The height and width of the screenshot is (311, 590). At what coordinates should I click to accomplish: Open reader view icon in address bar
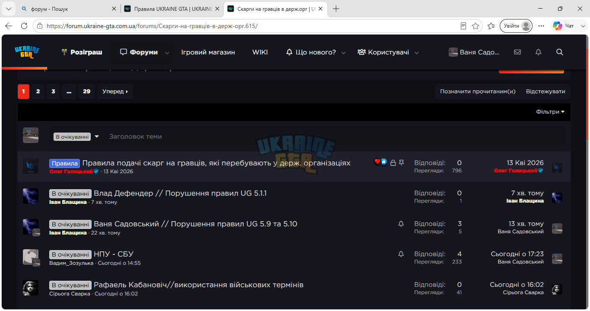(x=463, y=26)
